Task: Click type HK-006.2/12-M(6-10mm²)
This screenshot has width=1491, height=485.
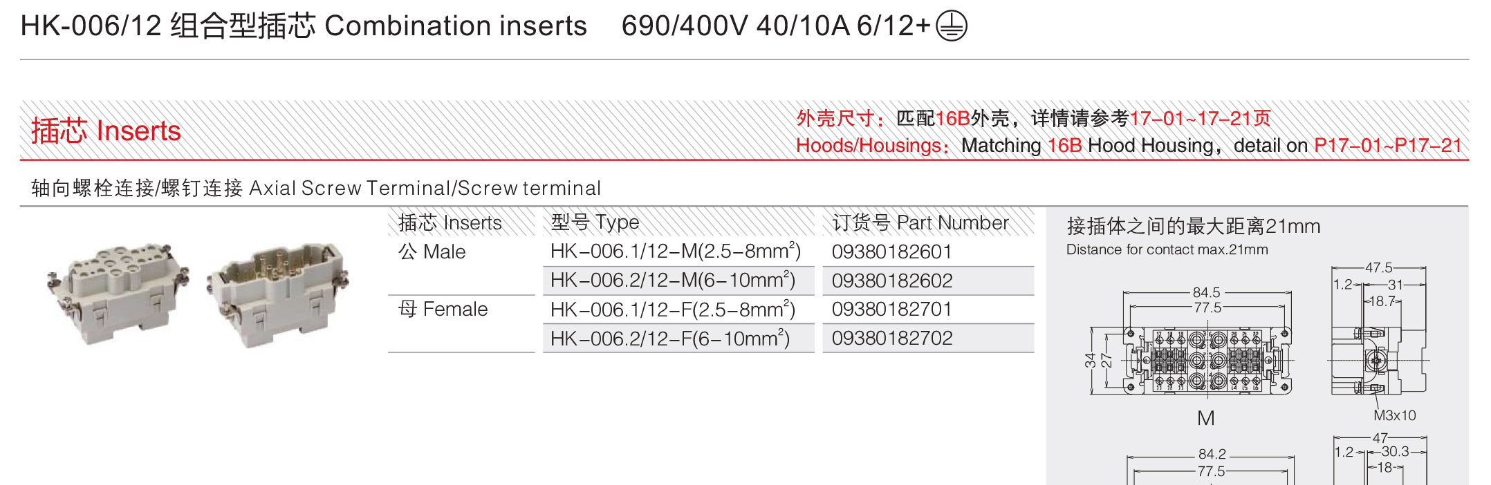Action: coord(673,280)
